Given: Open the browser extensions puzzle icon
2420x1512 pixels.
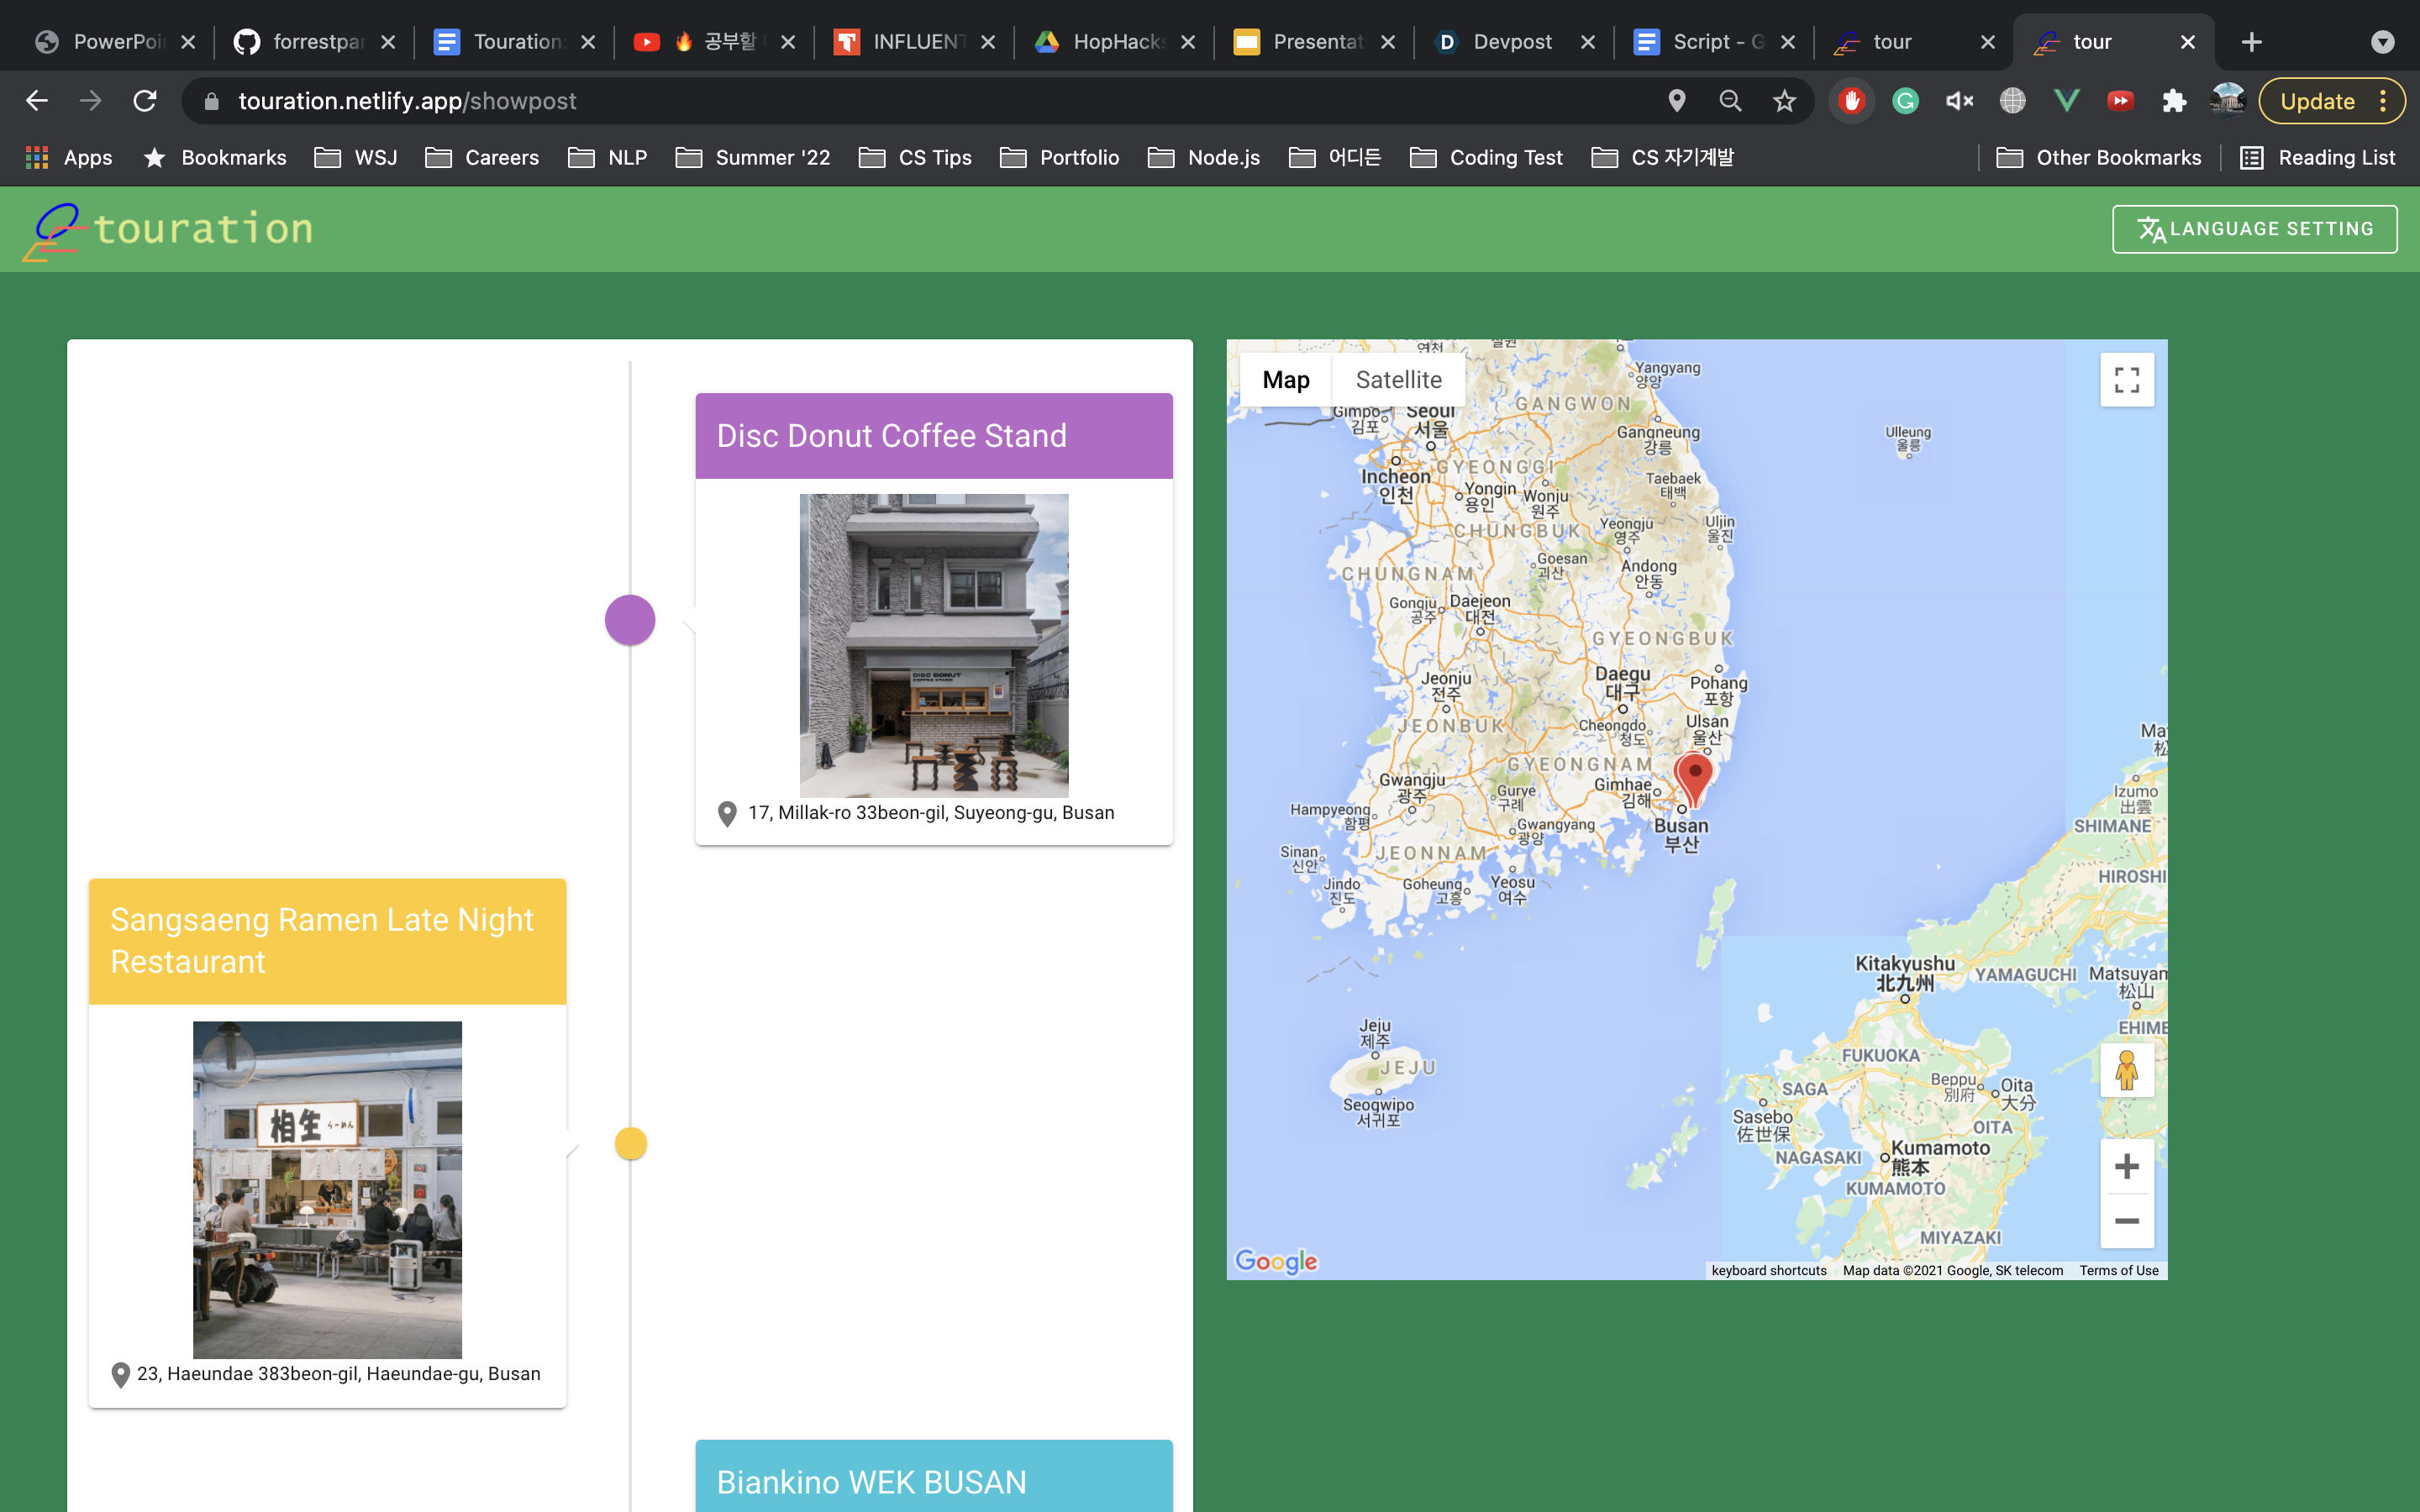Looking at the screenshot, I should [2173, 101].
